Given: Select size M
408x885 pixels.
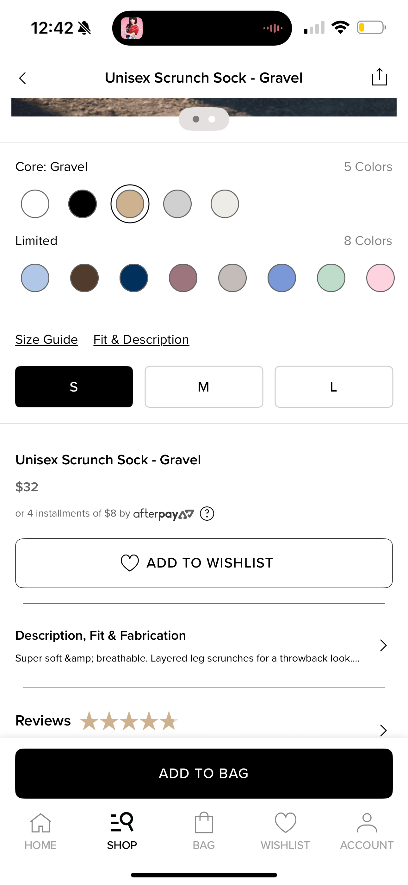Looking at the screenshot, I should tap(204, 387).
